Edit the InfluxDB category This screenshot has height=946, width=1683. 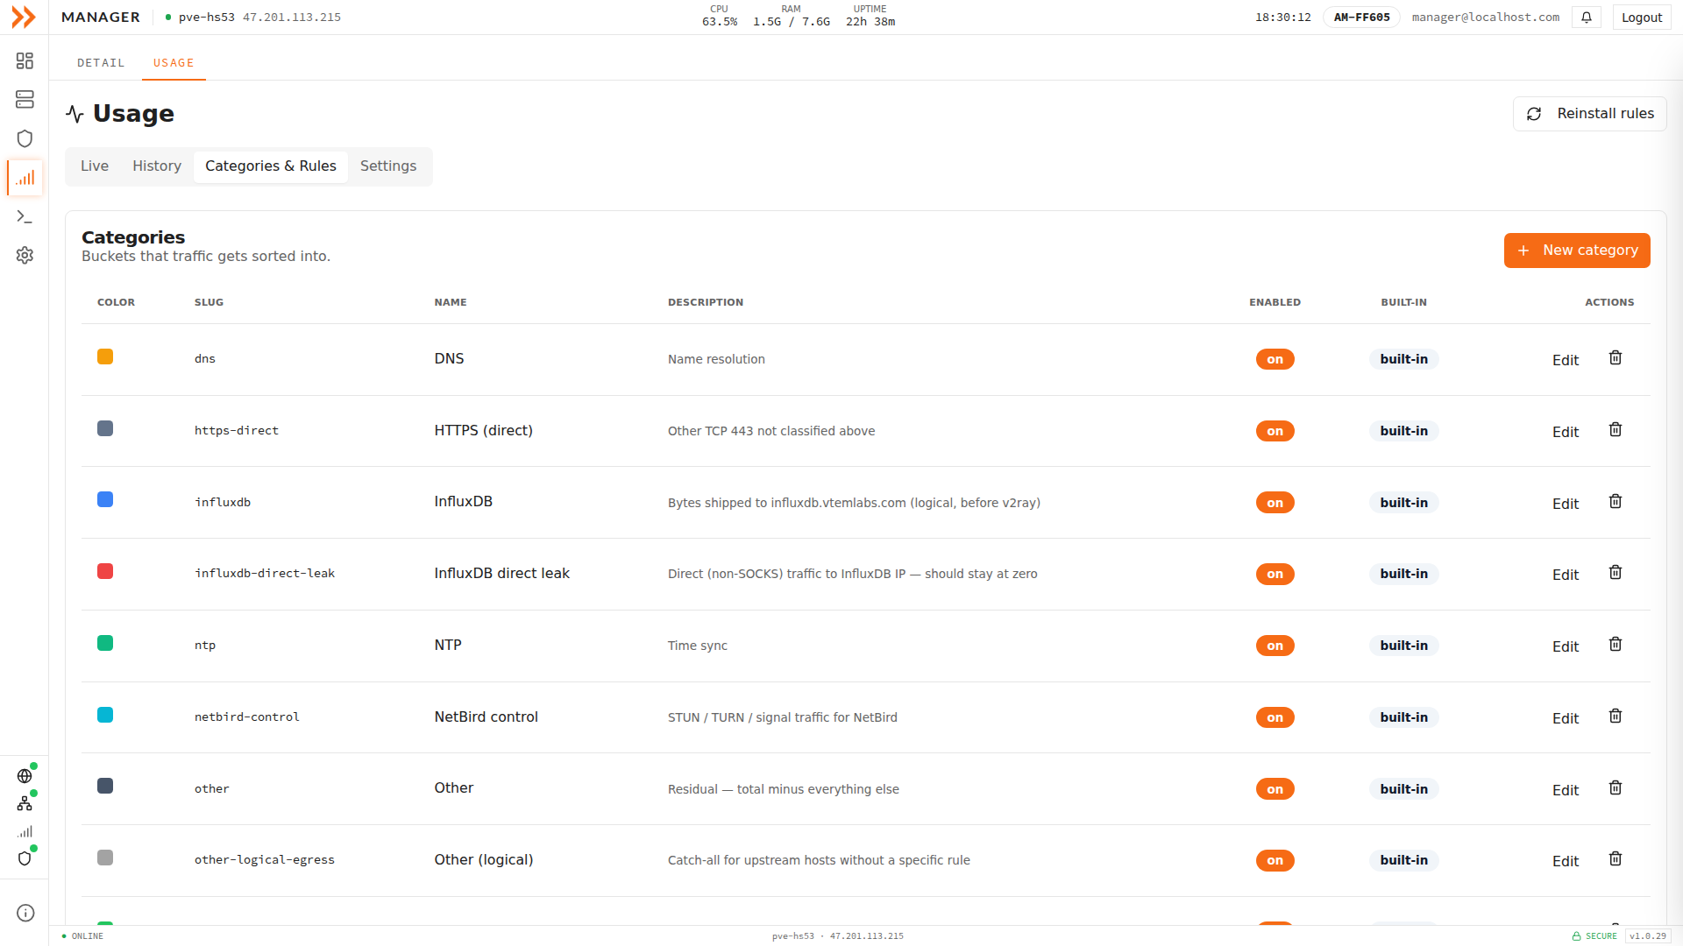pos(1565,504)
